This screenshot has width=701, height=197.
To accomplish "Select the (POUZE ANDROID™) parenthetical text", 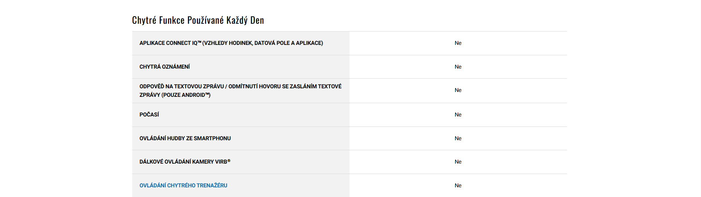I will [186, 95].
